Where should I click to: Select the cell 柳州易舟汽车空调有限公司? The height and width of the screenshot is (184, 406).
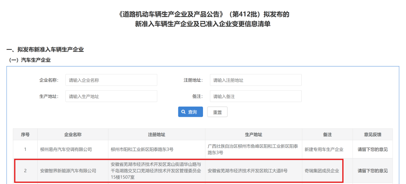73,150
